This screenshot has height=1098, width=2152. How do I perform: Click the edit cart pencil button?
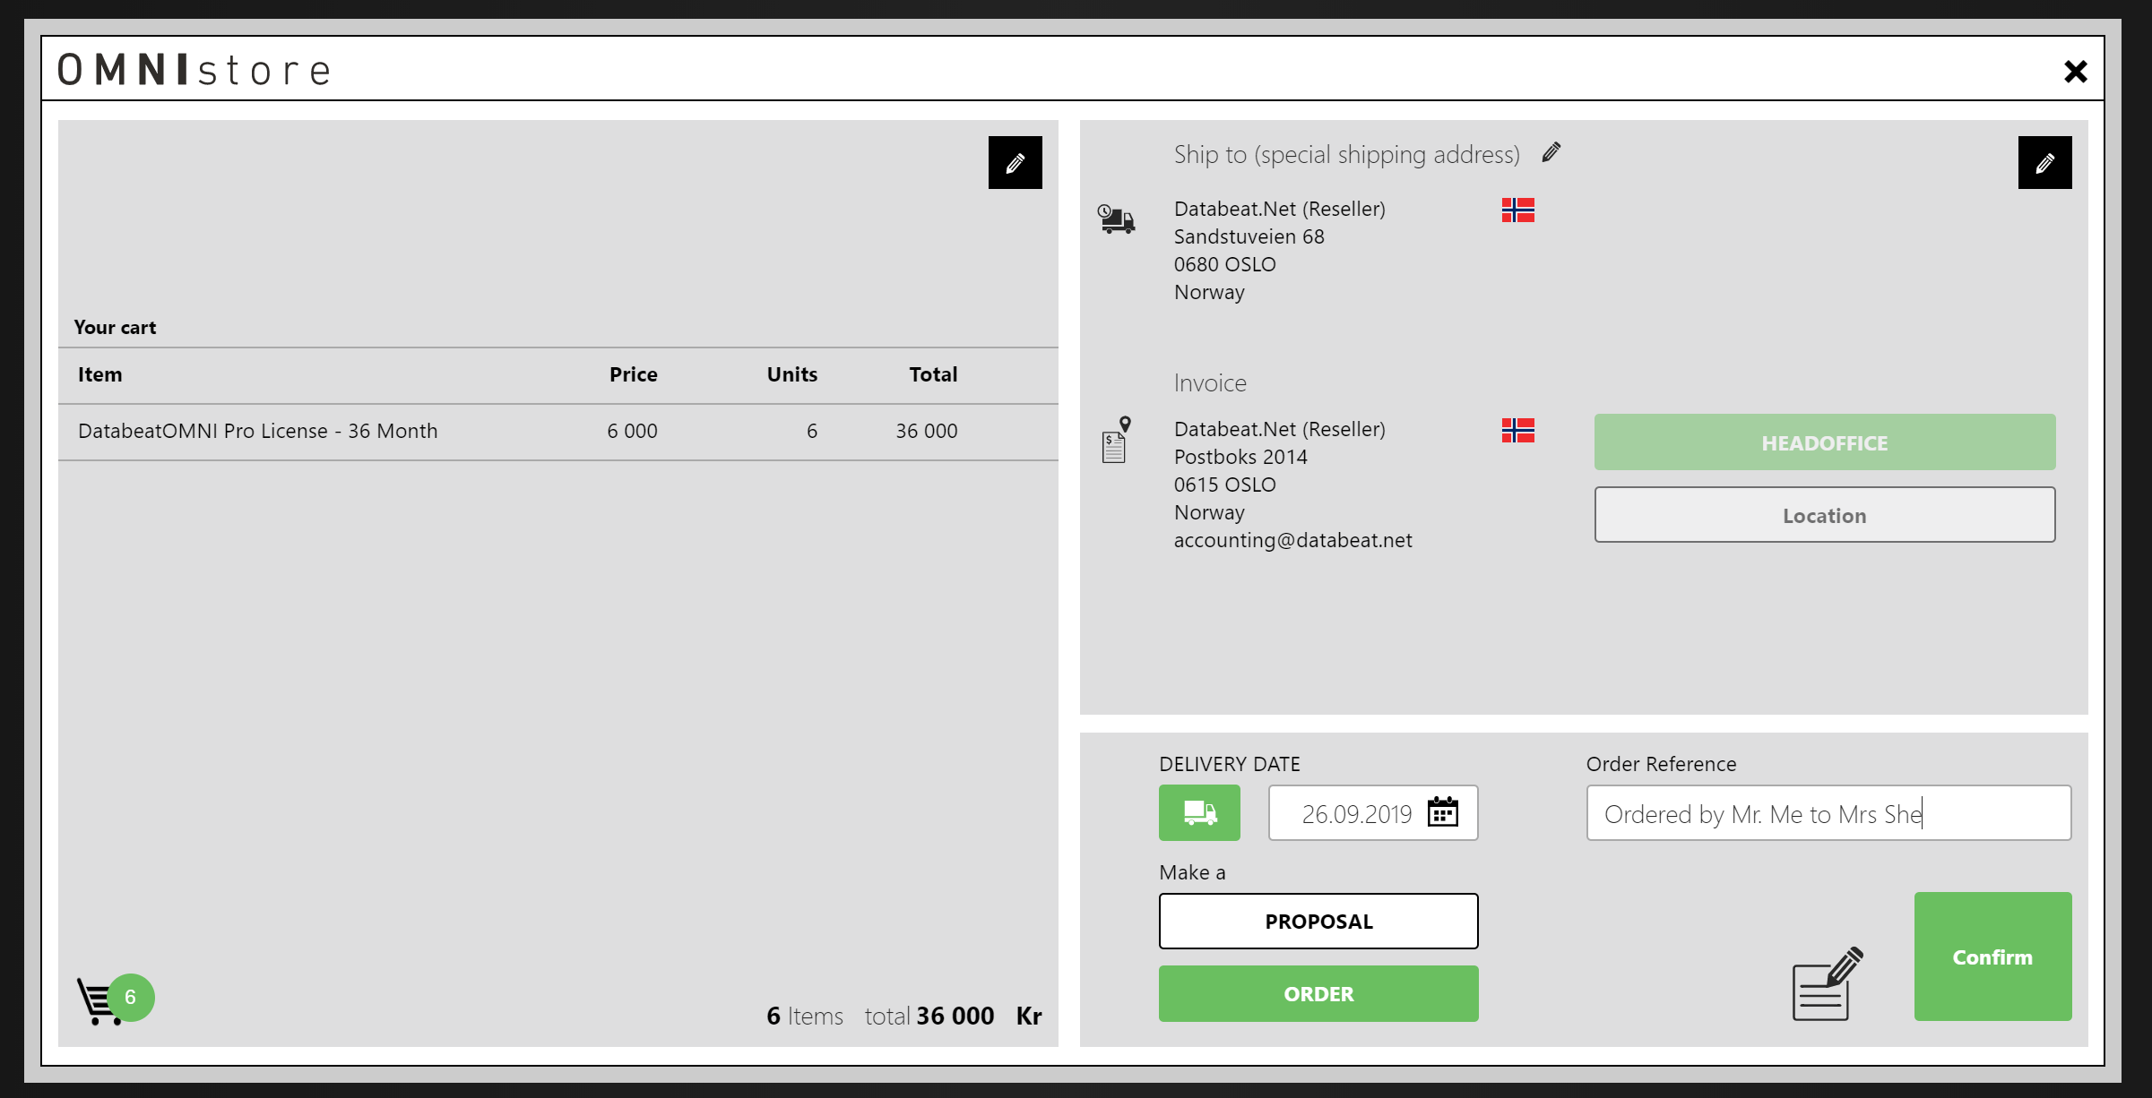coord(1015,163)
